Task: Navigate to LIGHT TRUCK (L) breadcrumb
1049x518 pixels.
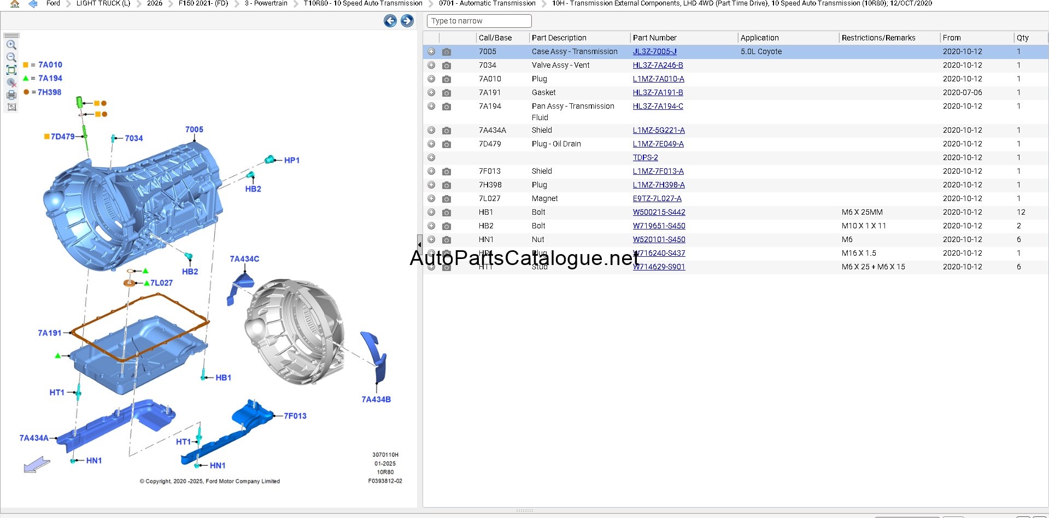Action: [x=103, y=3]
